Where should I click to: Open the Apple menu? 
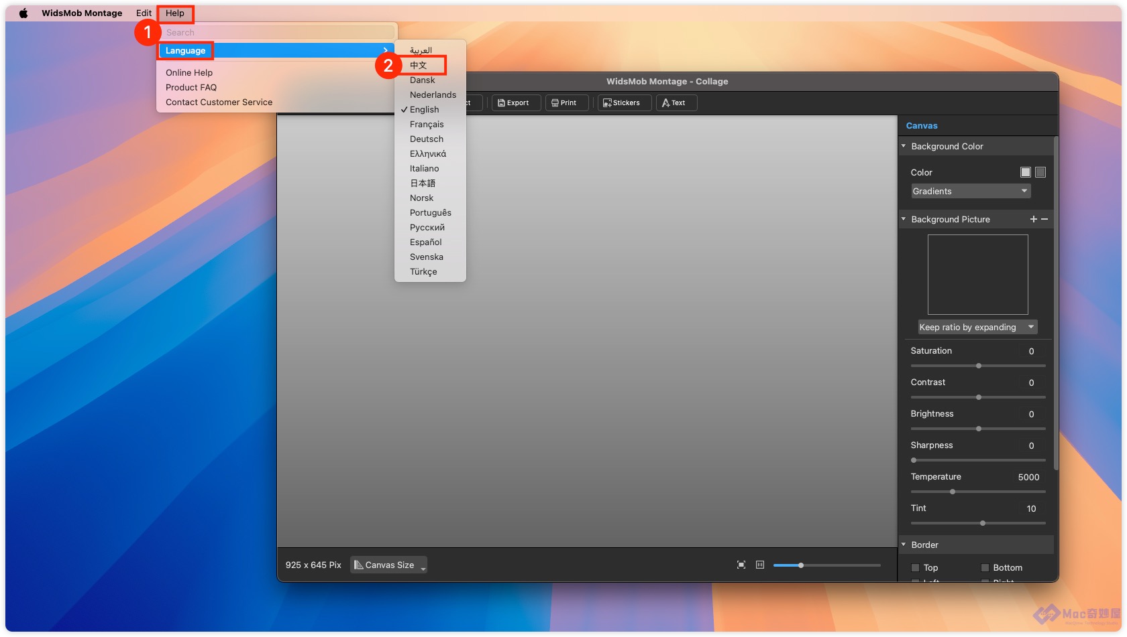pyautogui.click(x=23, y=13)
